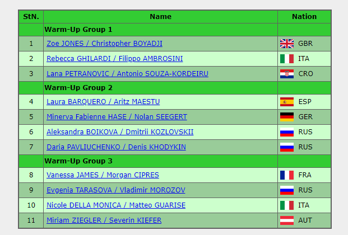Open Daria PAVLIUCHENKO / Denis KHODYKIN link
The width and height of the screenshot is (348, 235).
pyautogui.click(x=116, y=147)
